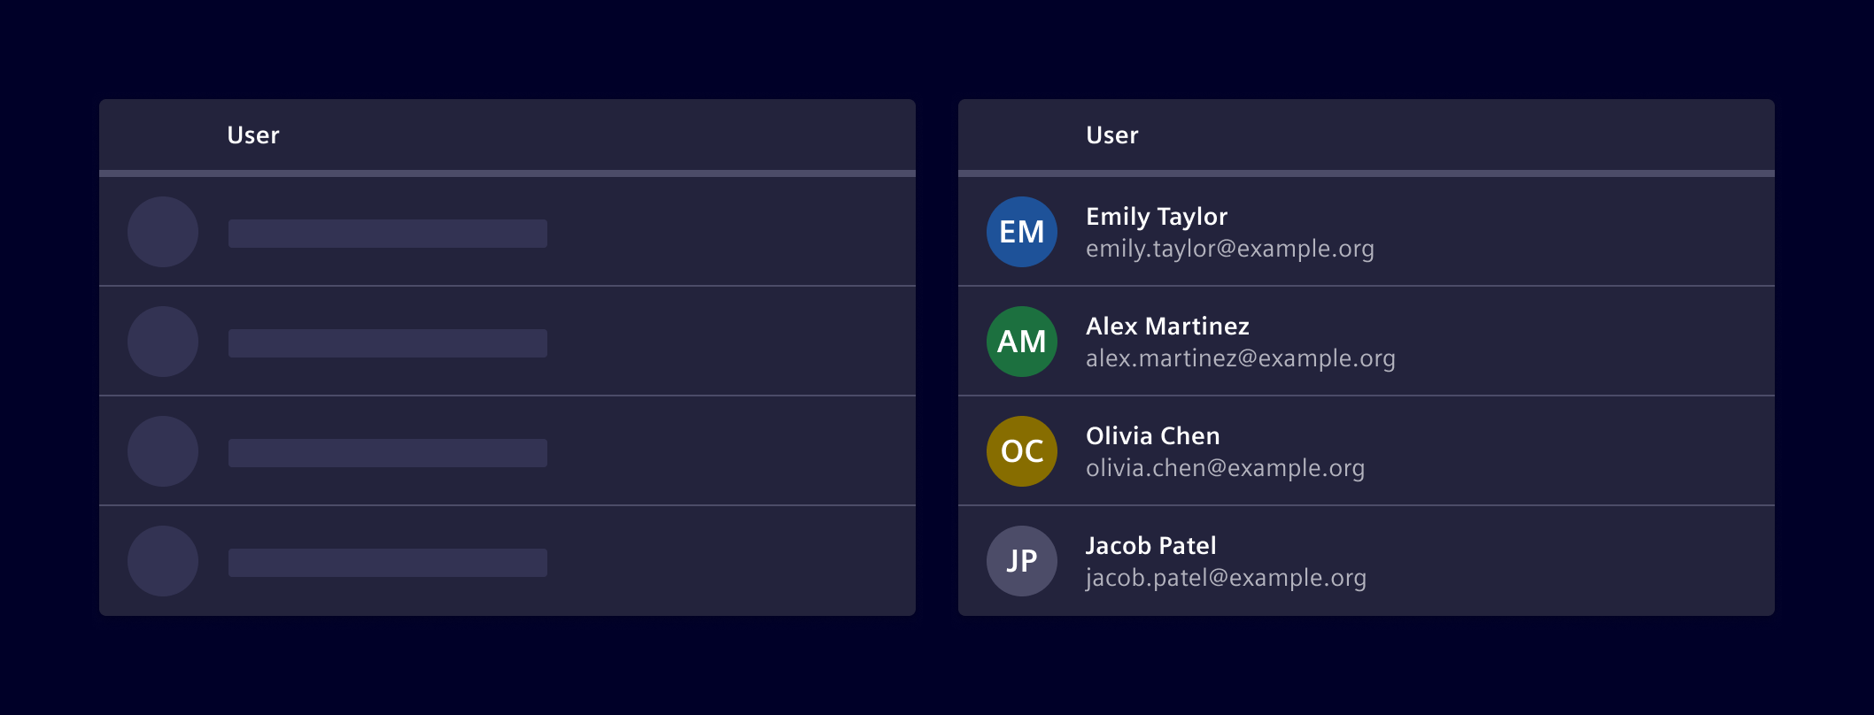Click the first row's skeleton loading bar

click(388, 234)
